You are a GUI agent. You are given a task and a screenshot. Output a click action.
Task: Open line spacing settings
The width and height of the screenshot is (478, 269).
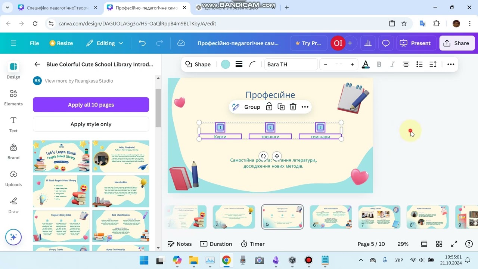pos(433,64)
